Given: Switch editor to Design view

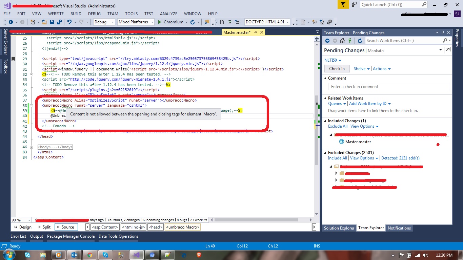Looking at the screenshot, I should (x=22, y=227).
